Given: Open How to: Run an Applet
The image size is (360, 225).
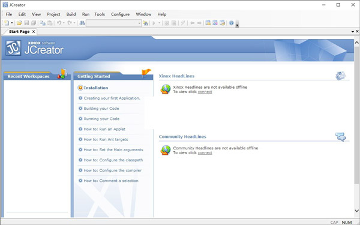Looking at the screenshot, I should click(104, 129).
